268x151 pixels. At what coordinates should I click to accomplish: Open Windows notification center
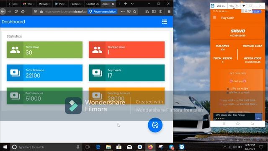(261, 147)
